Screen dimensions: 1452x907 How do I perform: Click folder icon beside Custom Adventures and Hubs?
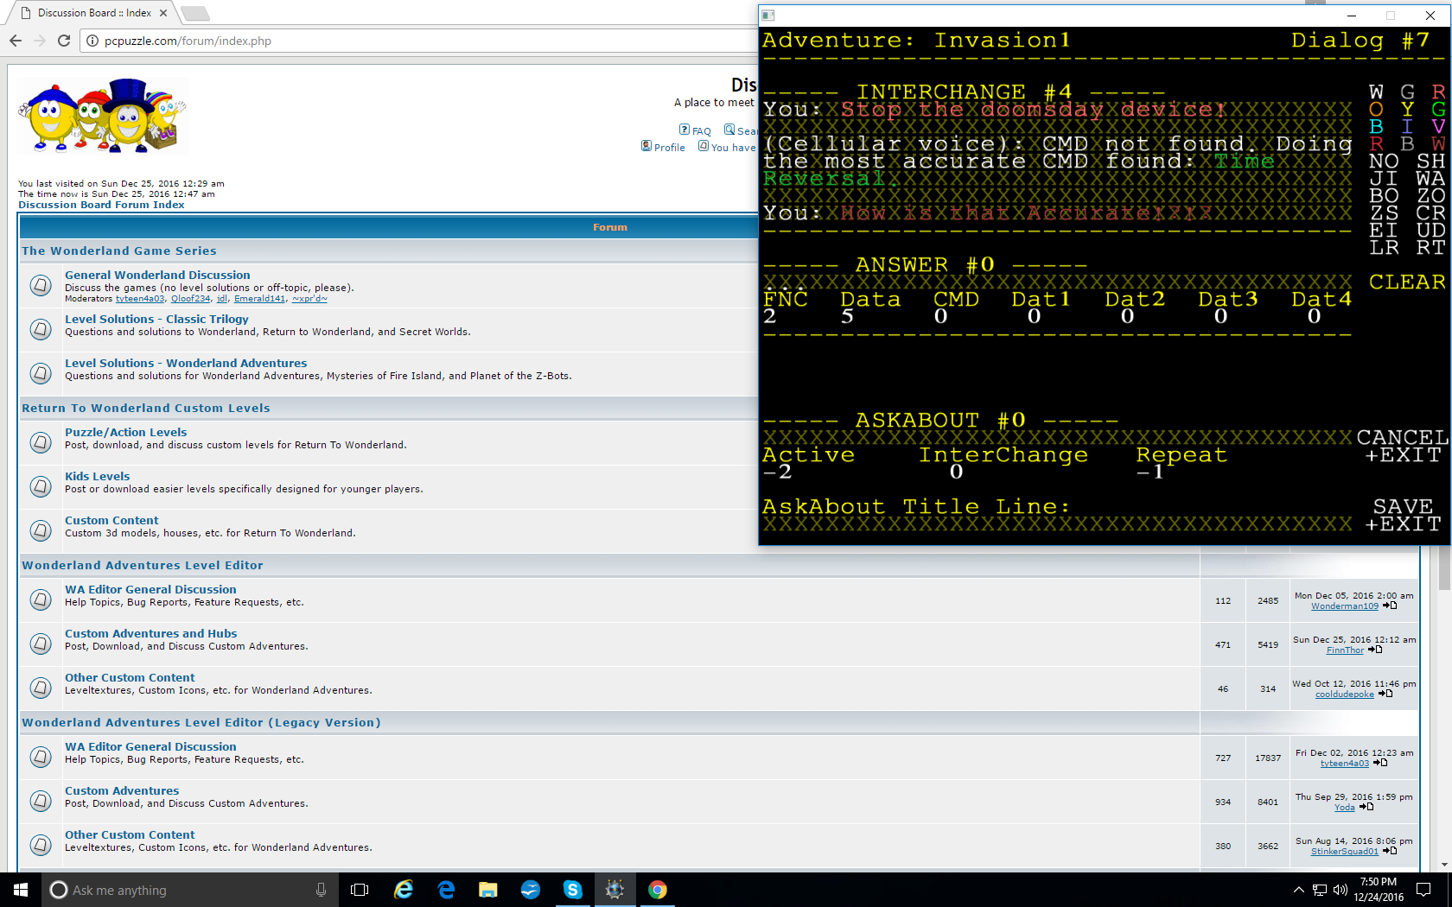pyautogui.click(x=41, y=644)
